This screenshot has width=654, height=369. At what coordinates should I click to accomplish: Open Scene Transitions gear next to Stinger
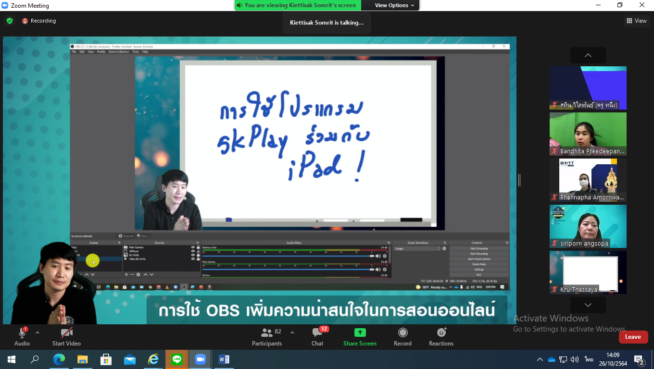click(444, 248)
